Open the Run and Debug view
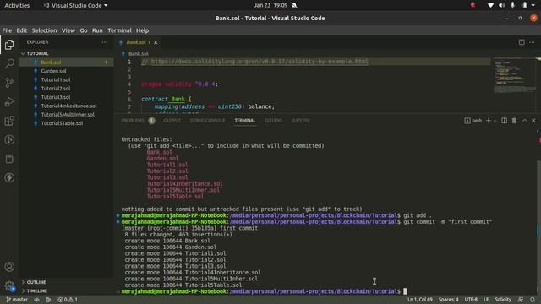This screenshot has height=304, width=541. point(9,101)
